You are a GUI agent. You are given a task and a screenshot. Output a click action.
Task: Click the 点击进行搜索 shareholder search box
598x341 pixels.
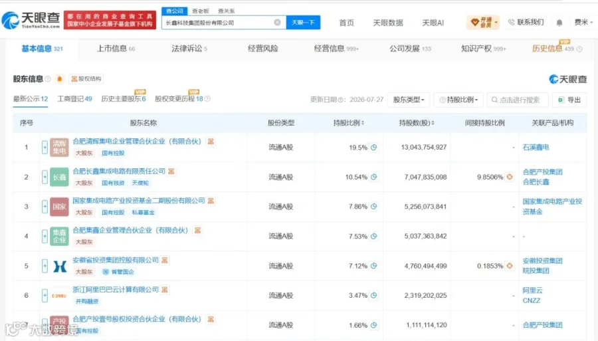pyautogui.click(x=518, y=100)
